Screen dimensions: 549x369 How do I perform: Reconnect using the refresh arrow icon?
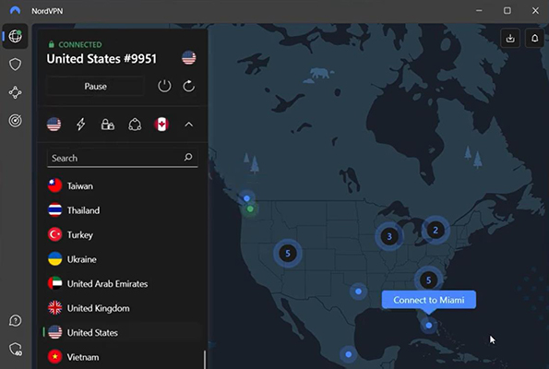(189, 86)
